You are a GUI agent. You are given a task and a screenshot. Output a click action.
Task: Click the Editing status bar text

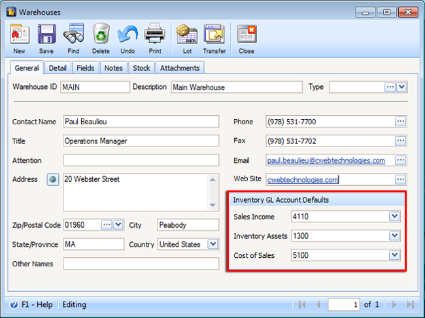[x=74, y=305]
